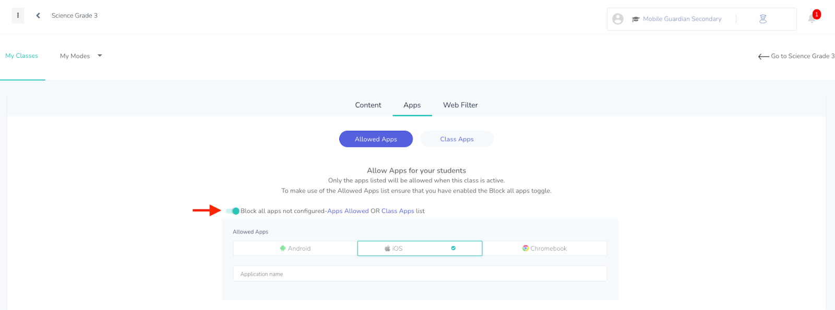Click the graduation cap icon

coord(636,19)
